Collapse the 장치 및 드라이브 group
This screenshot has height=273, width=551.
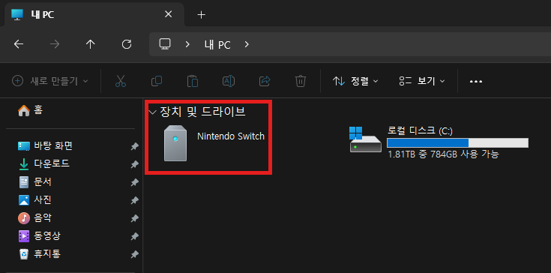coord(152,112)
